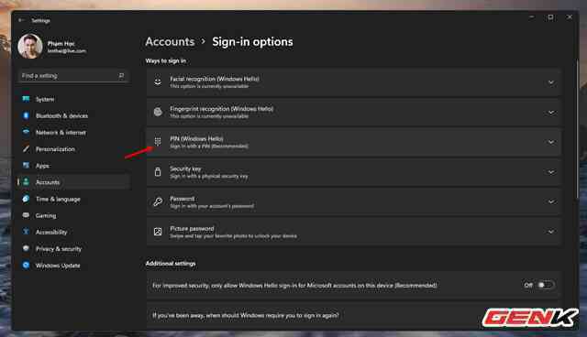
Task: Open the Windows Update icon
Action: coord(26,265)
